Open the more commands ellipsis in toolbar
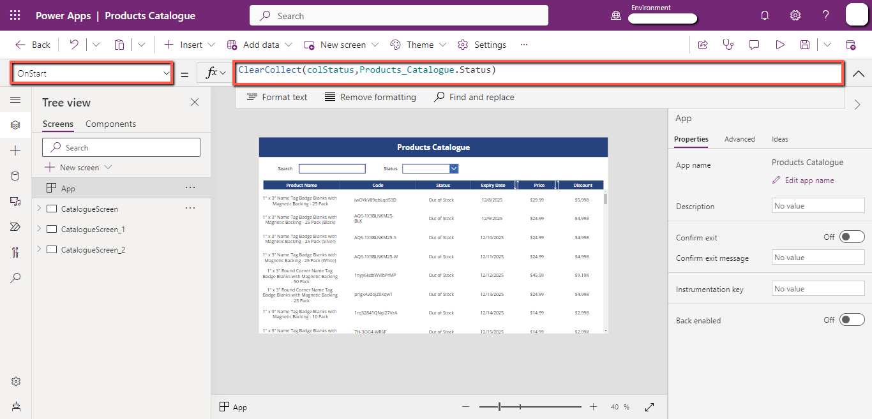Viewport: 872px width, 419px height. pyautogui.click(x=524, y=45)
